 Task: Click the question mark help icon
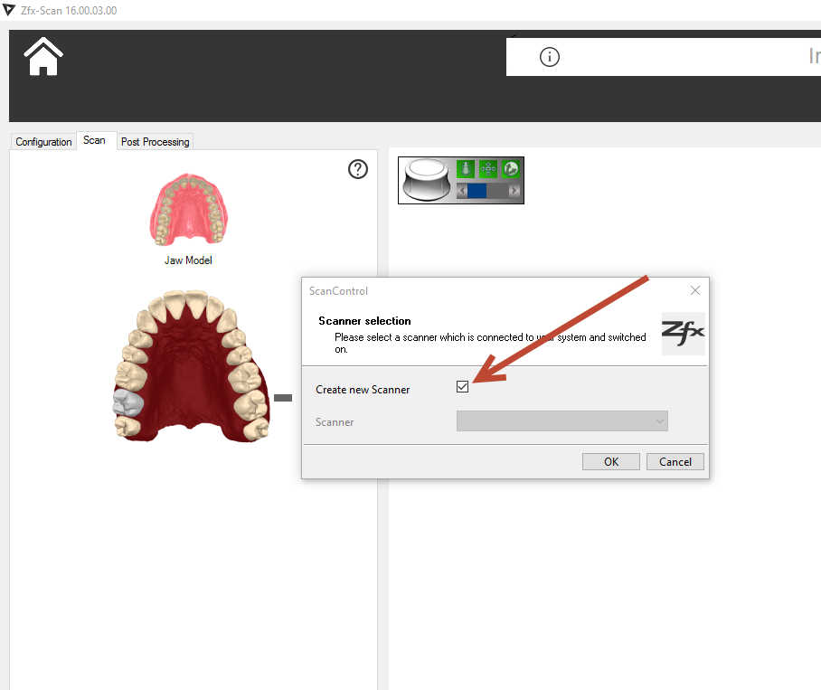pyautogui.click(x=358, y=169)
